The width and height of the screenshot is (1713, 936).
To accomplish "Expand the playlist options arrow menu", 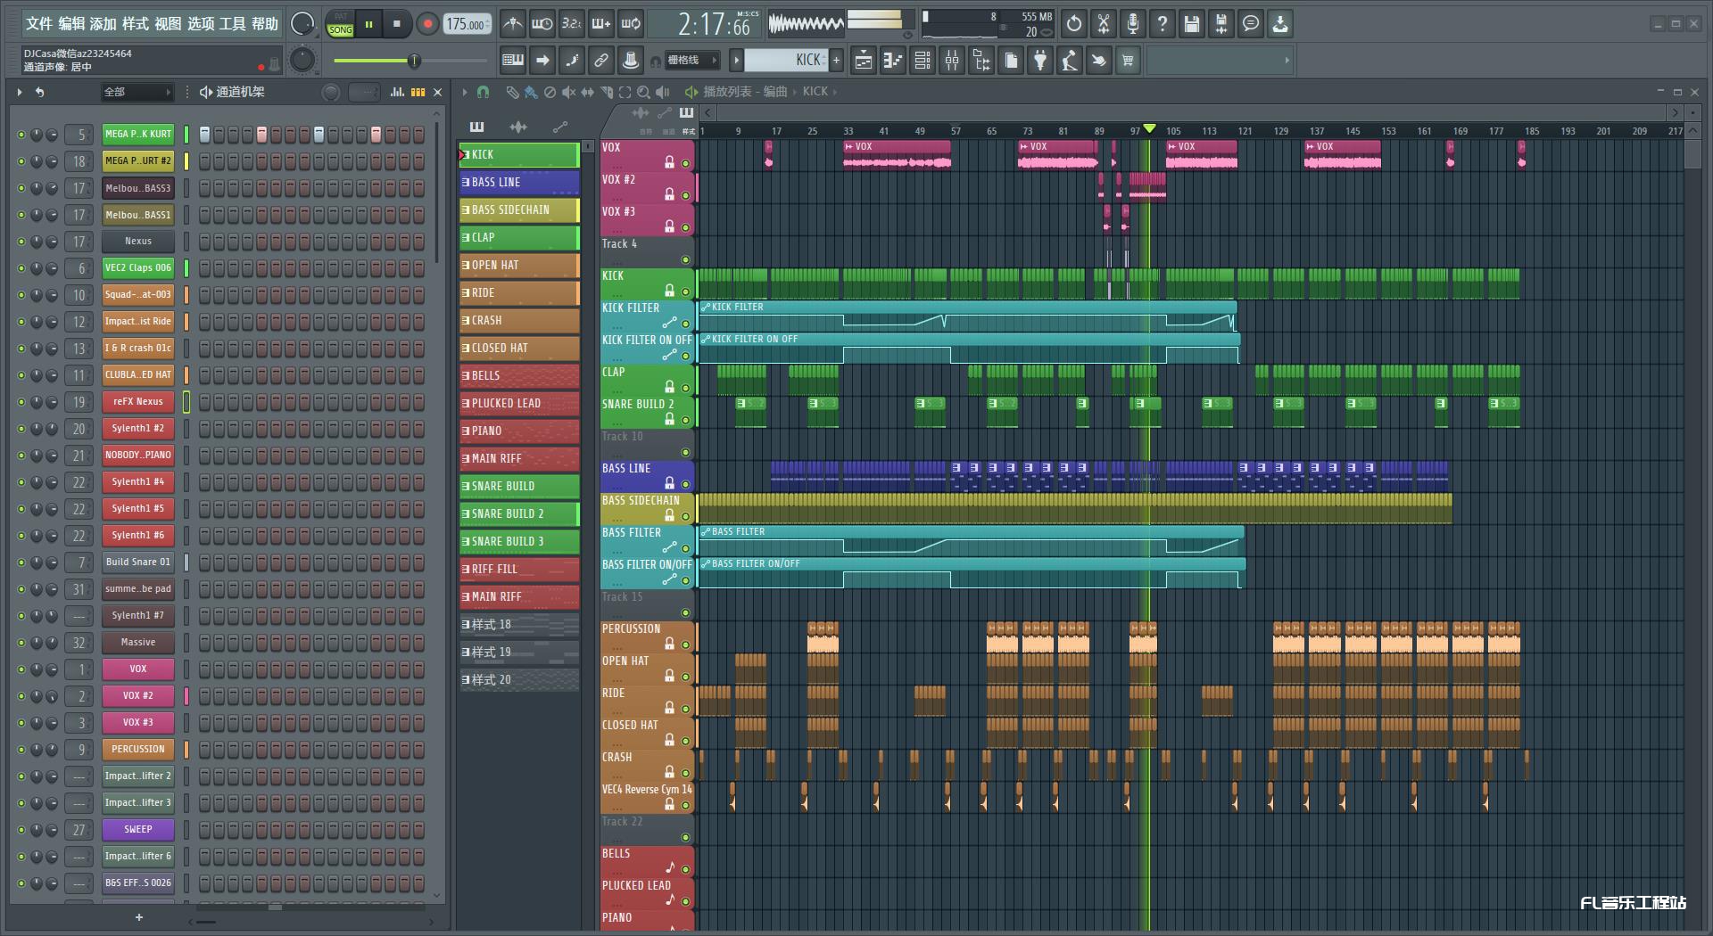I will 464,92.
